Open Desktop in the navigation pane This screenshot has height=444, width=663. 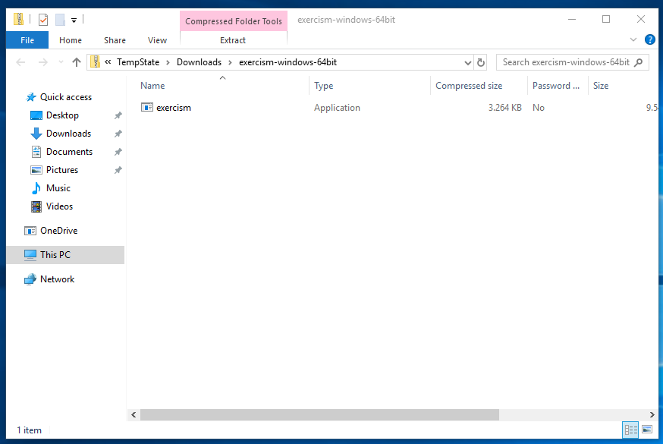tap(62, 115)
